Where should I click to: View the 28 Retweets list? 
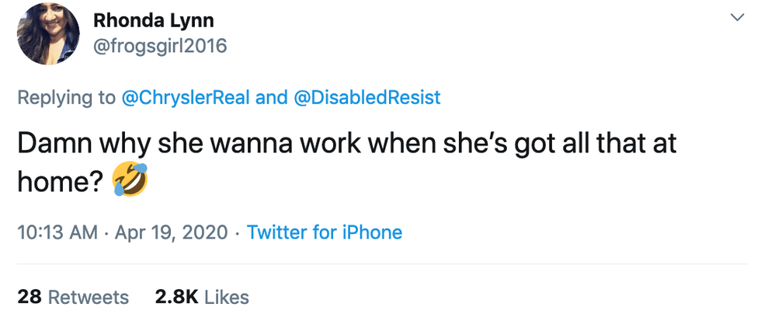(72, 297)
